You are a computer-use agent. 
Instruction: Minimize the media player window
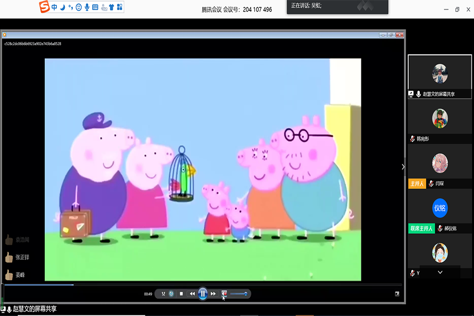tap(383, 35)
